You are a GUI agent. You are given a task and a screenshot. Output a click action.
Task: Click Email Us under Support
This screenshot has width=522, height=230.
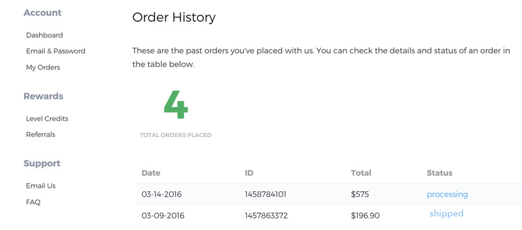pos(40,186)
